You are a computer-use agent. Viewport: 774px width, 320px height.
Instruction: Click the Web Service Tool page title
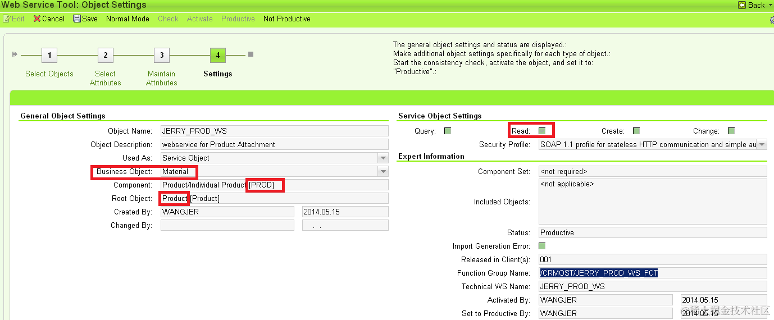(74, 5)
